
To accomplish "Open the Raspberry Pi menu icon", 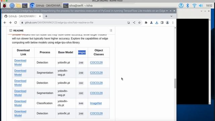I will tap(4, 6).
